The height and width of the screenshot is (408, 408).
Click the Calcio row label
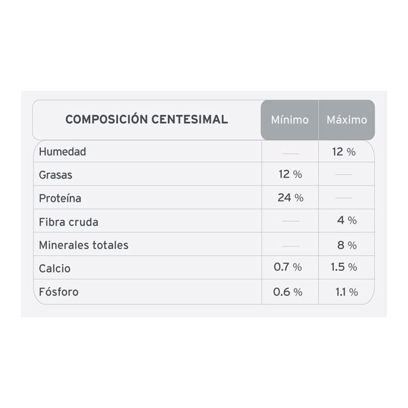click(x=55, y=268)
